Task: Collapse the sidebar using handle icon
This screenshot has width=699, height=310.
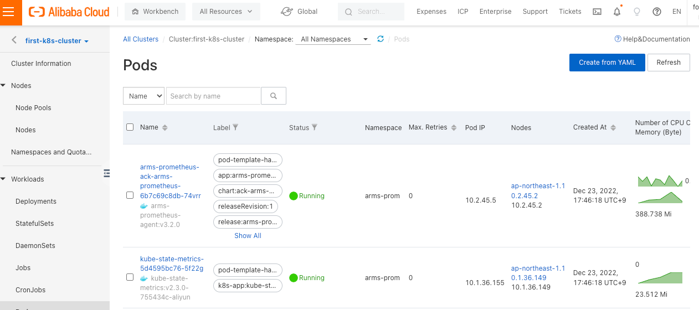Action: click(107, 173)
